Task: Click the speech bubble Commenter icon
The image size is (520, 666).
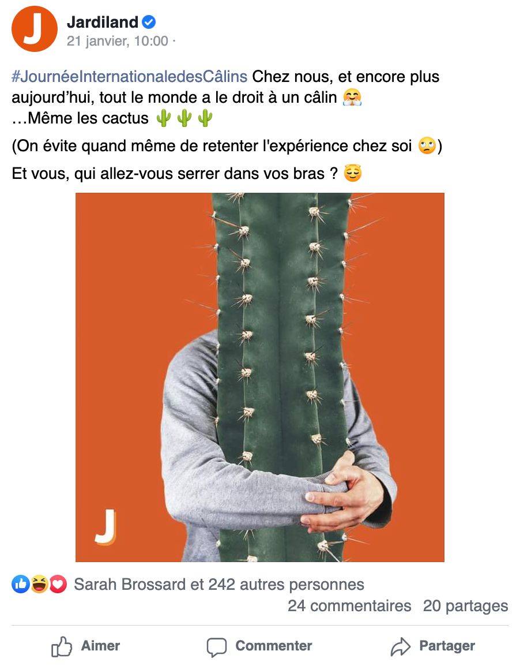Action: [217, 648]
